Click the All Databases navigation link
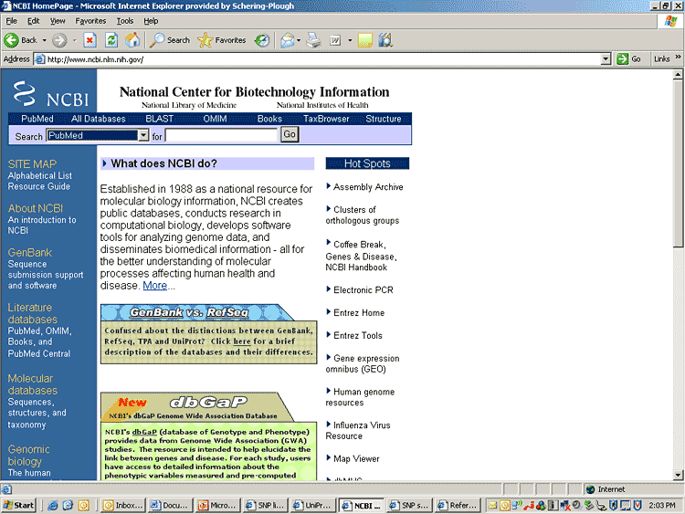This screenshot has width=685, height=514. coord(99,119)
